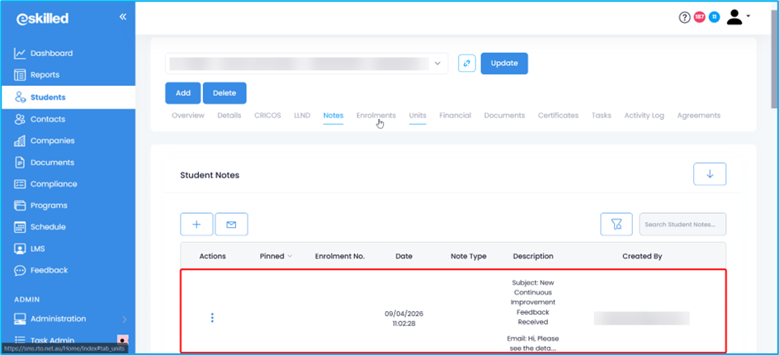779x355 pixels.
Task: Click the link icon beside student dropdown
Action: (466, 64)
